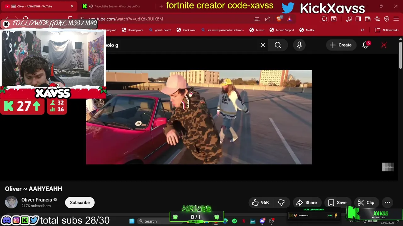Image resolution: width=403 pixels, height=226 pixels.
Task: Expand the bookmarks overflow chevron
Action: (362, 30)
